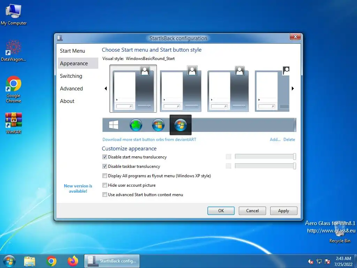Adjust the start menu translucency slider
This screenshot has width=357, height=268.
[265, 157]
